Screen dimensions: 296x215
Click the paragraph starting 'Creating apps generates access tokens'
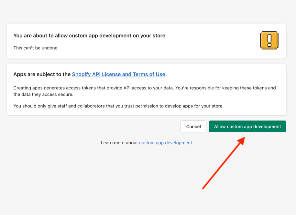click(145, 91)
